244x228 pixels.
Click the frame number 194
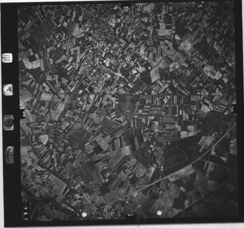[26, 212]
